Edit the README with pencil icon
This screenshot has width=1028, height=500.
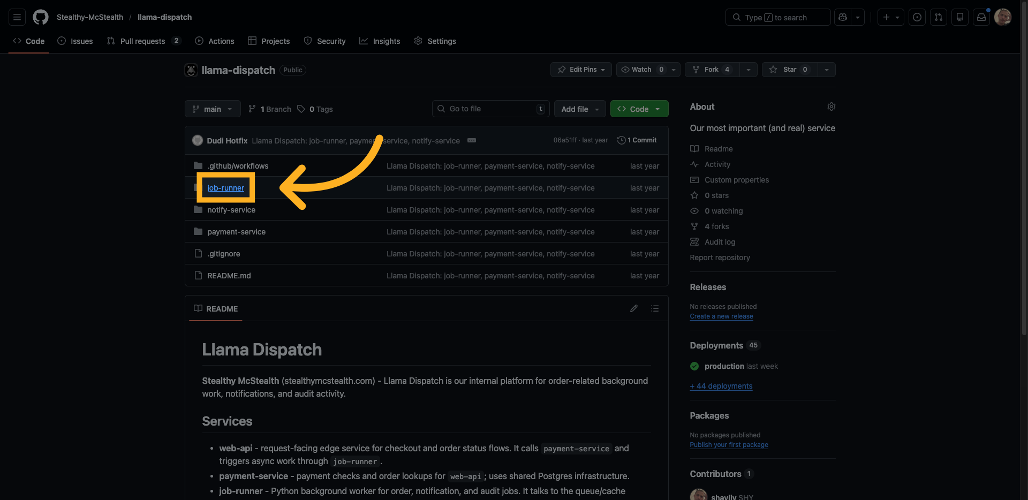(634, 308)
